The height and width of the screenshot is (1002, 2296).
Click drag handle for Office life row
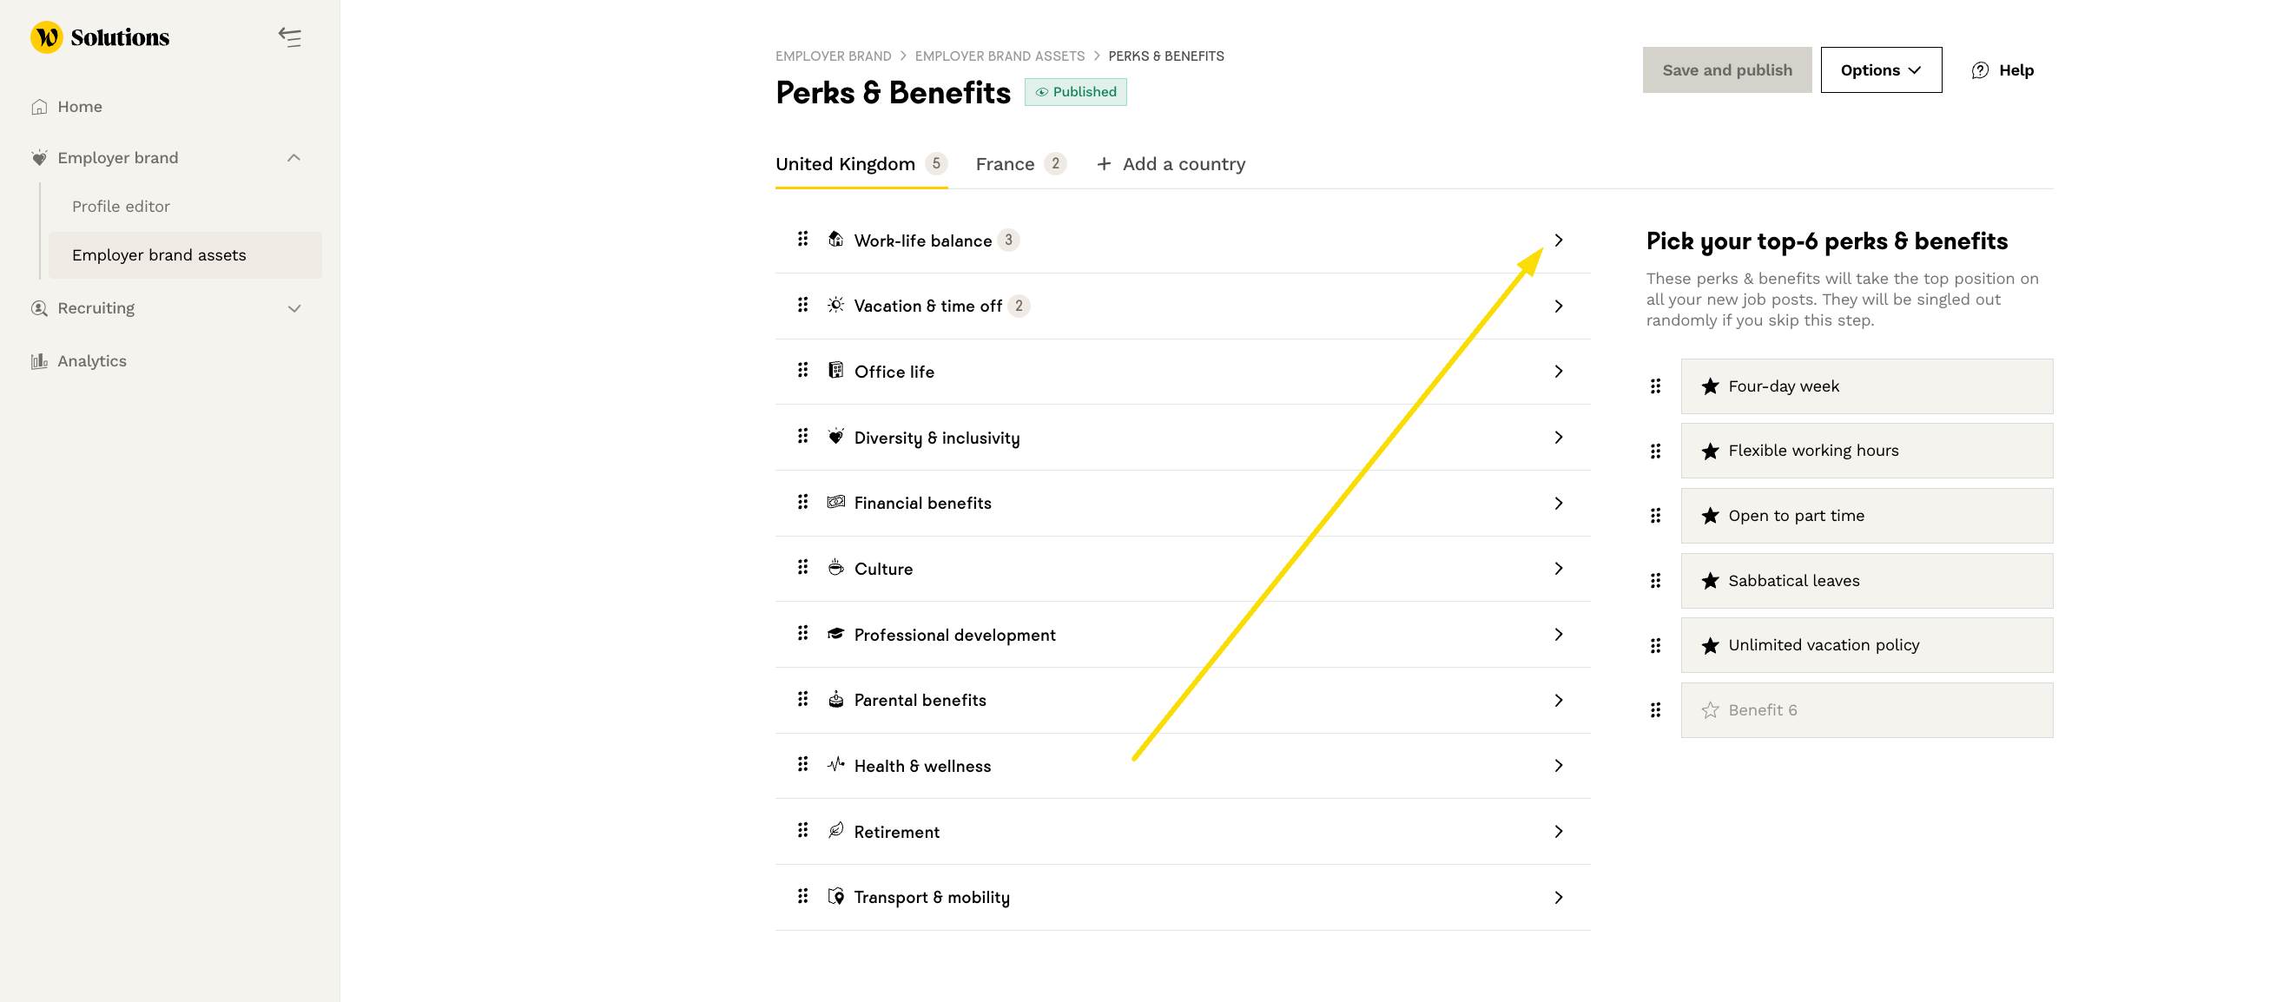pyautogui.click(x=802, y=371)
